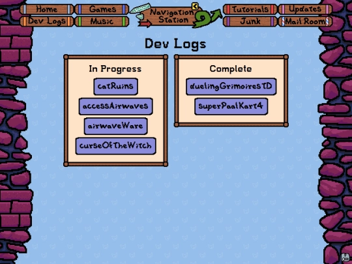Open the Junk page
Screen dimensions: 352x264
(250, 22)
